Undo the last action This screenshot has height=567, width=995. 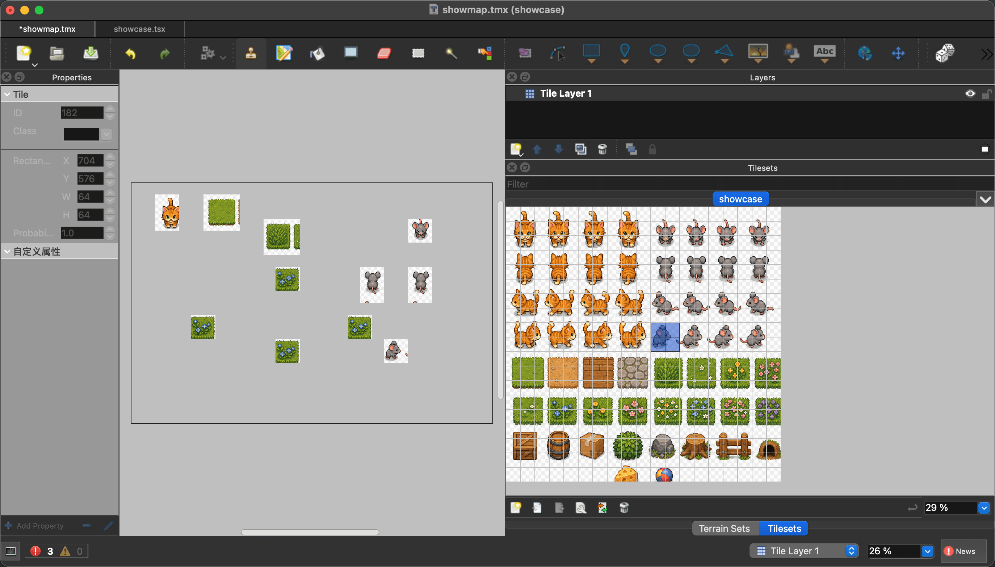tap(130, 53)
